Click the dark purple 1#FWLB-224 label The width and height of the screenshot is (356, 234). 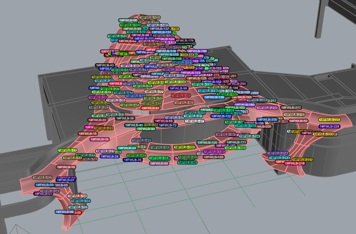click(330, 127)
